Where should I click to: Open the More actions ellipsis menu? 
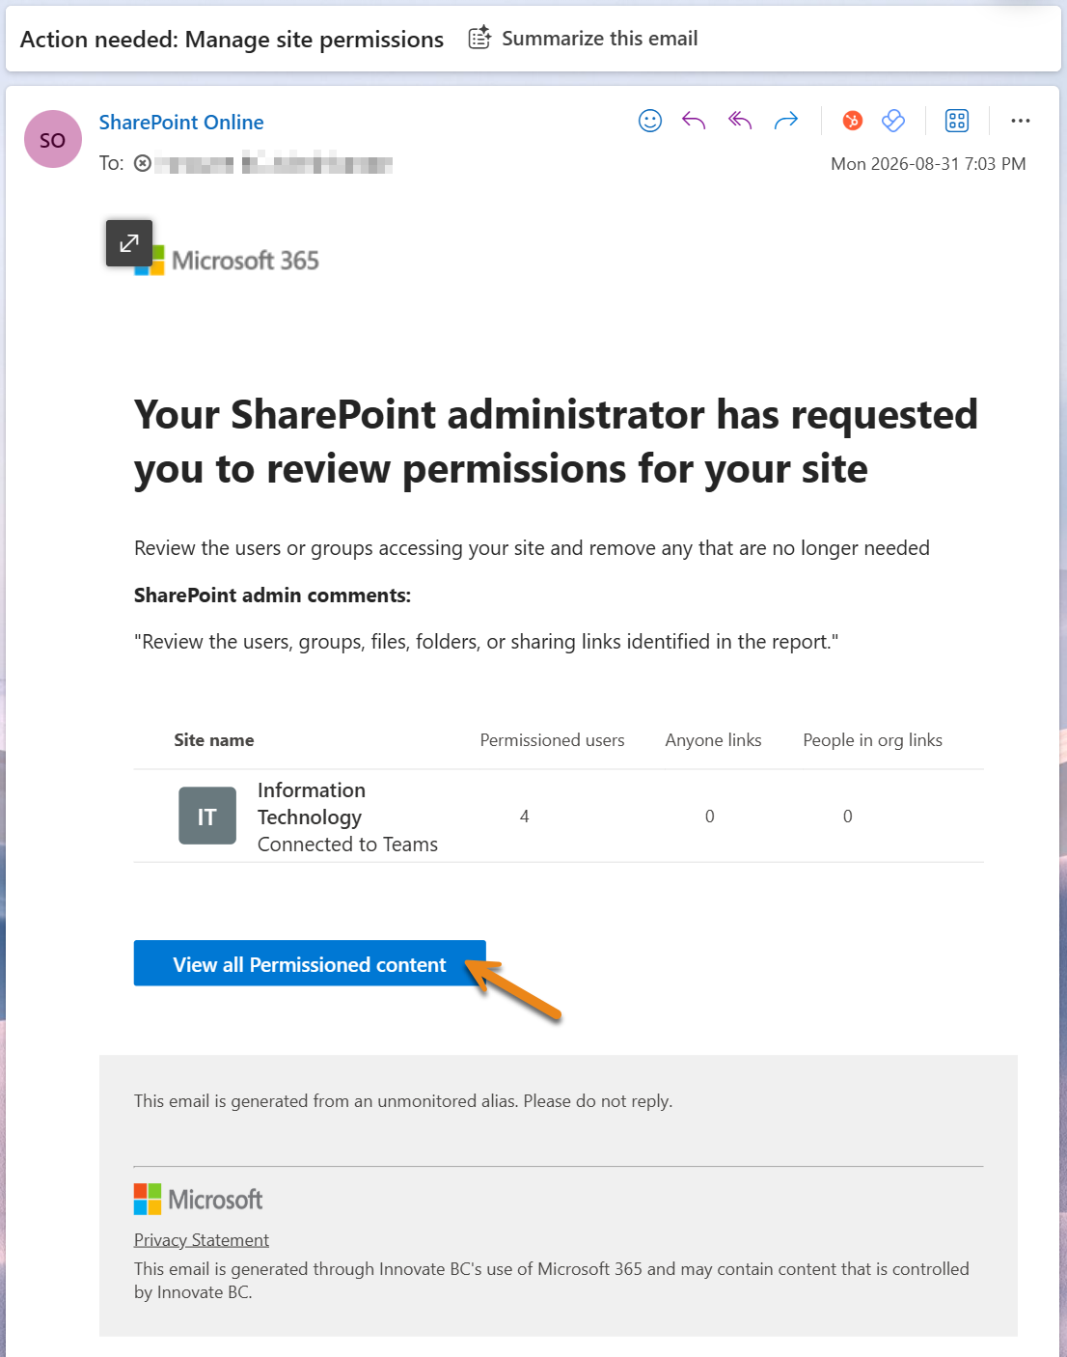coord(1021,121)
